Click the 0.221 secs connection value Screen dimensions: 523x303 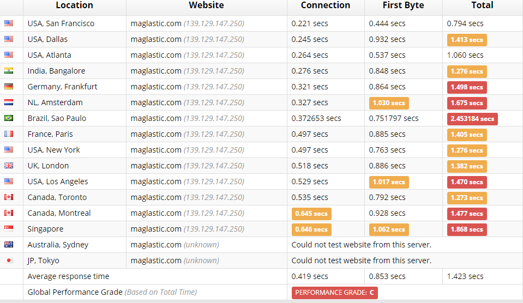point(310,23)
